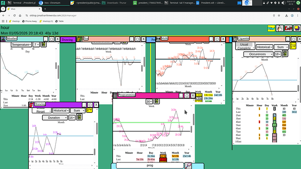Click the Cigarette window title icon
The height and width of the screenshot is (169, 301).
(x=235, y=39)
